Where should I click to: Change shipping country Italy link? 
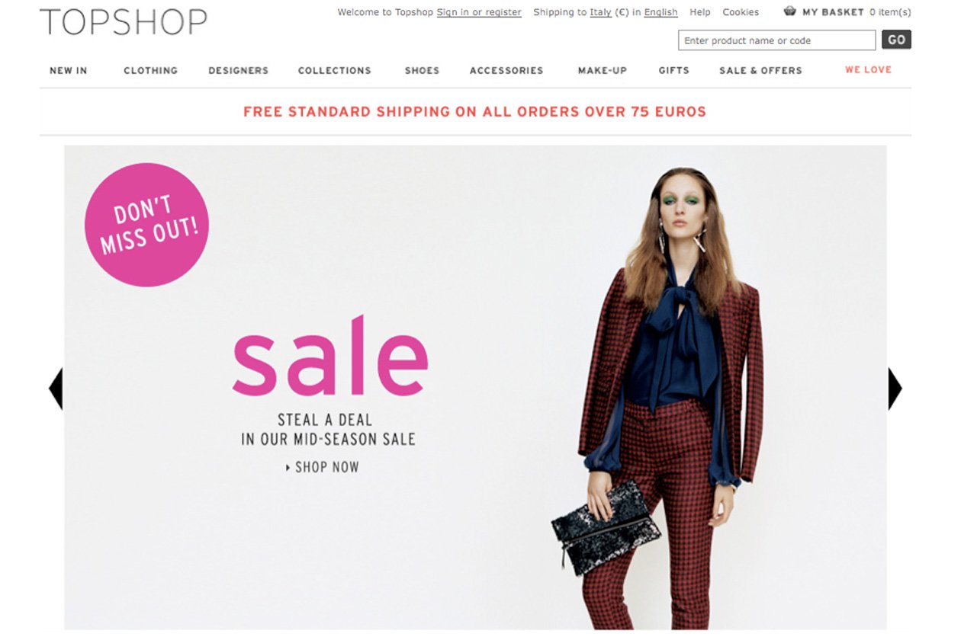[600, 12]
